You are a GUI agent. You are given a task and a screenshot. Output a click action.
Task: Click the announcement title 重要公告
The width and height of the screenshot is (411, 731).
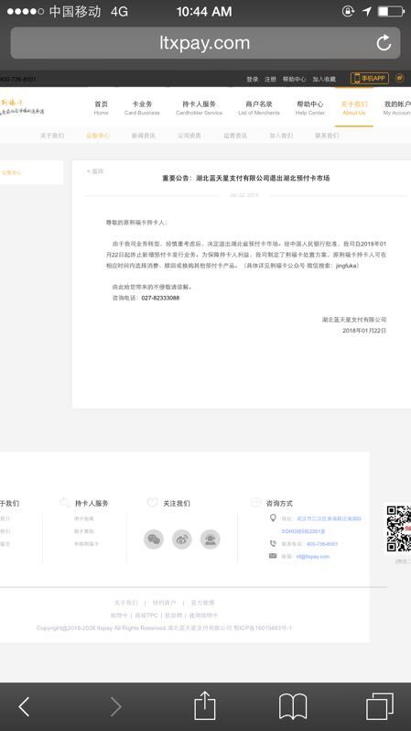[245, 178]
